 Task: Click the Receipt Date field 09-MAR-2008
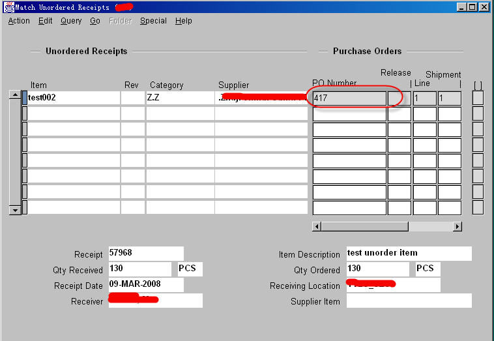pyautogui.click(x=146, y=285)
